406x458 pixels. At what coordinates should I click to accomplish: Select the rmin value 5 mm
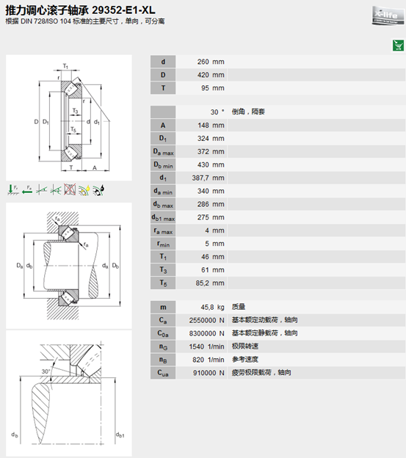tap(214, 244)
